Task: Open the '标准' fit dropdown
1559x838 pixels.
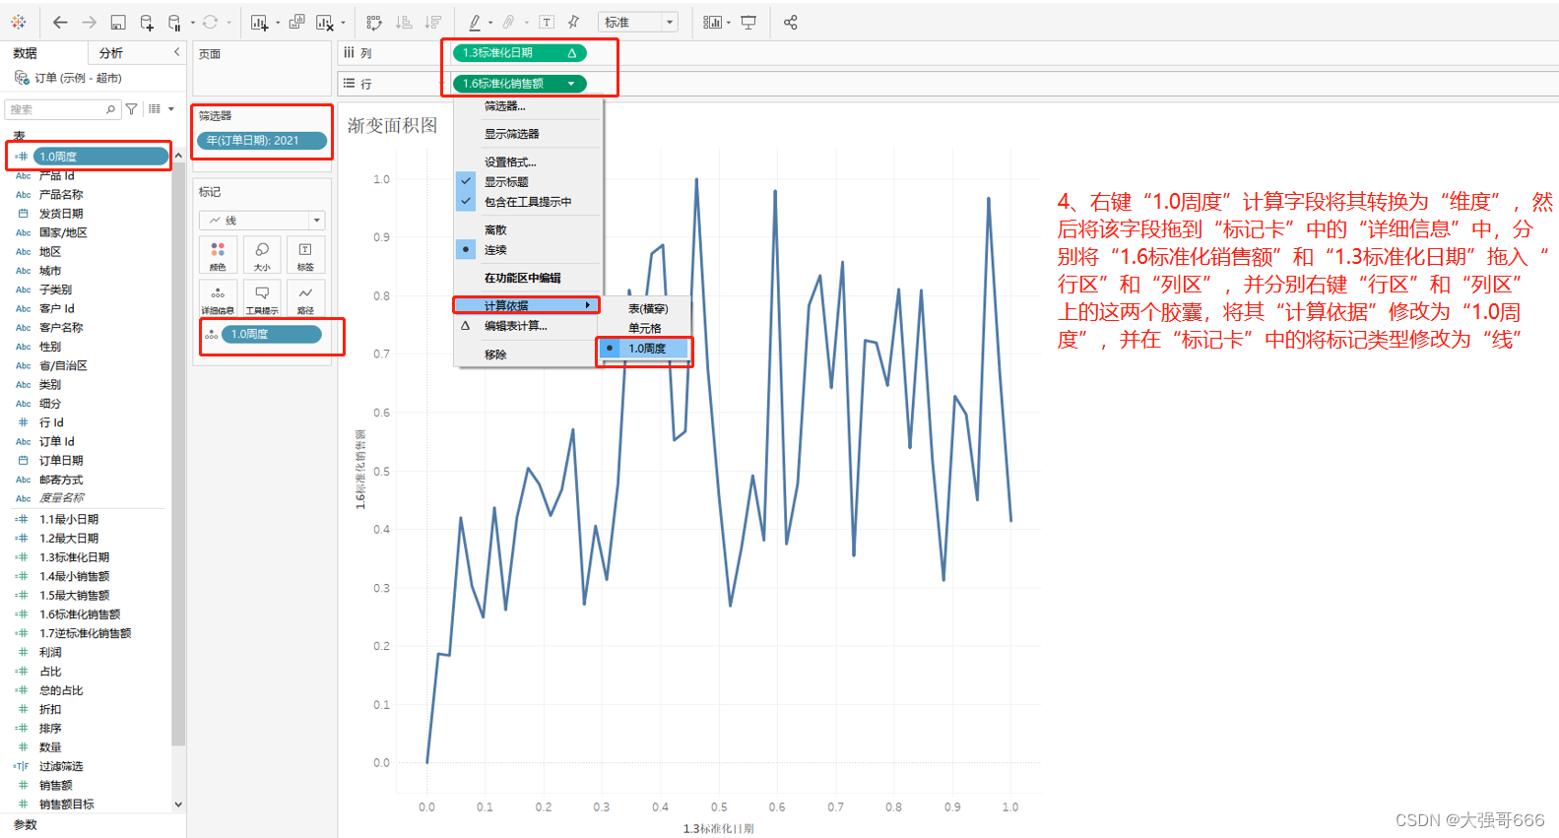Action: coord(638,22)
